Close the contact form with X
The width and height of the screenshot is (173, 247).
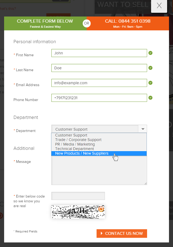[159, 5]
